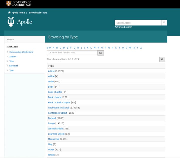
Task: Open the Conference Object type link
Action: 57,113
